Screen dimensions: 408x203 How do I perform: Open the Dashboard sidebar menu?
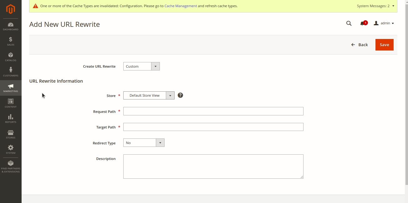pyautogui.click(x=11, y=27)
